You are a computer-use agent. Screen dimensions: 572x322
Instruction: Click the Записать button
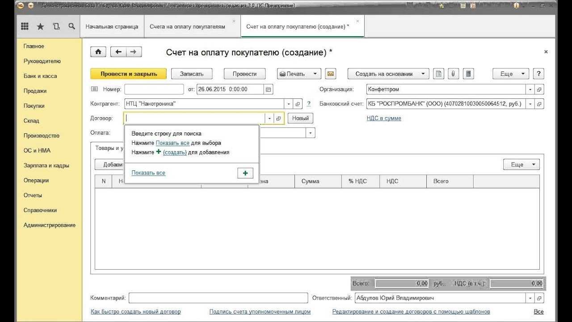click(x=192, y=74)
